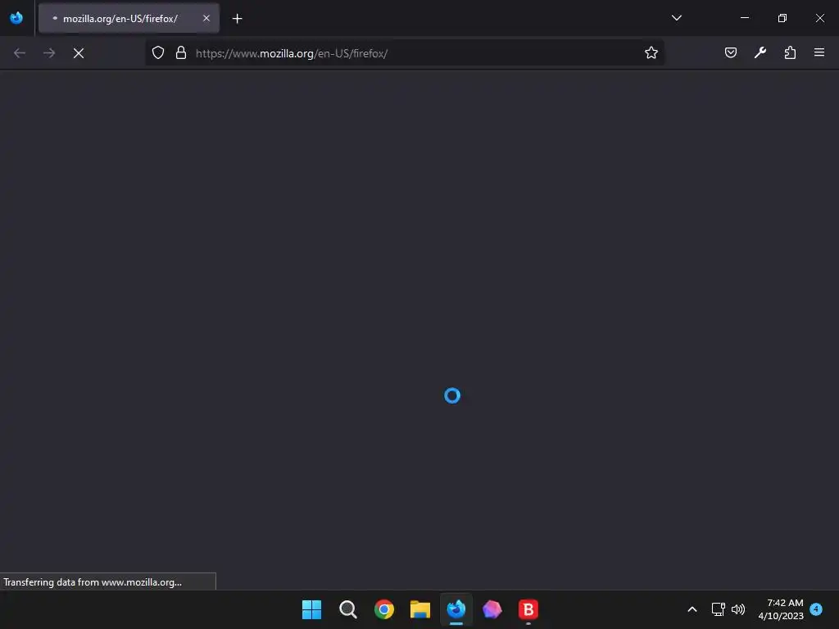
Task: Close the mozilla.org tab
Action: coord(206,18)
